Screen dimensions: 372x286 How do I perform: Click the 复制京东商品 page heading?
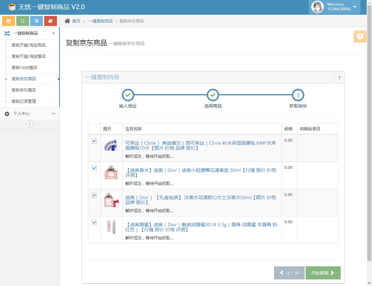click(86, 43)
